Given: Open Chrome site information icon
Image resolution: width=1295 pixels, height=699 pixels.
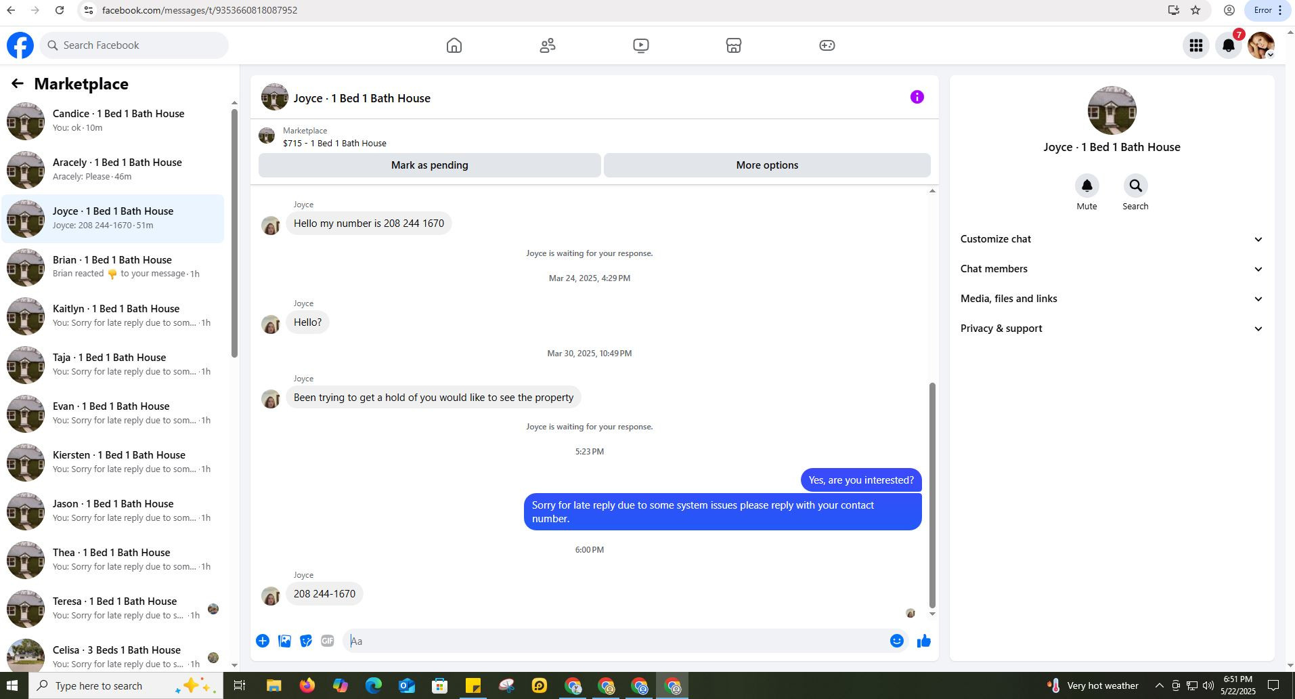Looking at the screenshot, I should coord(88,10).
